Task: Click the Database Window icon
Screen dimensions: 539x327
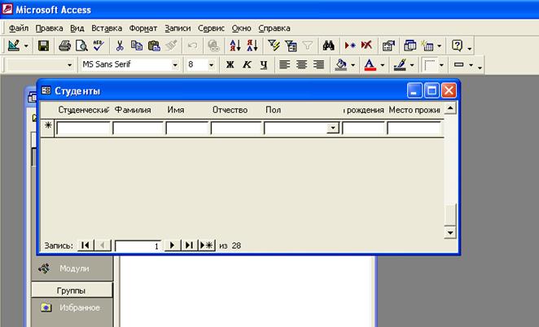Action: (x=410, y=46)
